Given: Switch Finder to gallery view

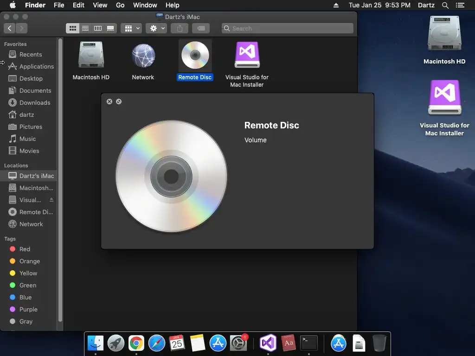Looking at the screenshot, I should [110, 28].
